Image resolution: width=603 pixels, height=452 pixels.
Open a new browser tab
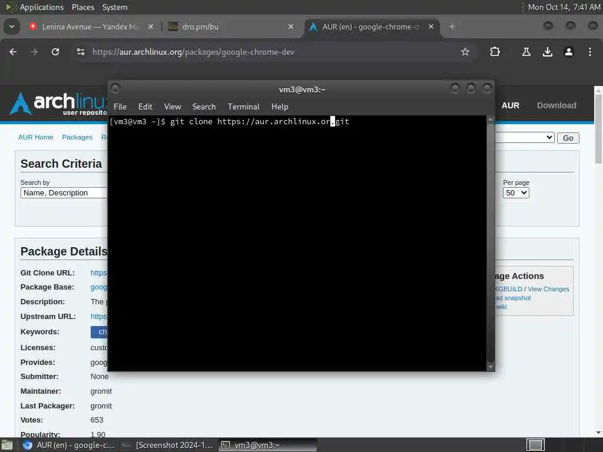coord(452,26)
